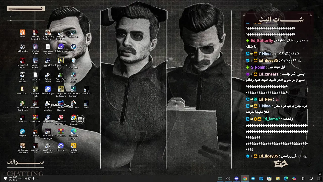Open Microsoft Store from the taskbar
323x182 pixels.
[x=270, y=179]
